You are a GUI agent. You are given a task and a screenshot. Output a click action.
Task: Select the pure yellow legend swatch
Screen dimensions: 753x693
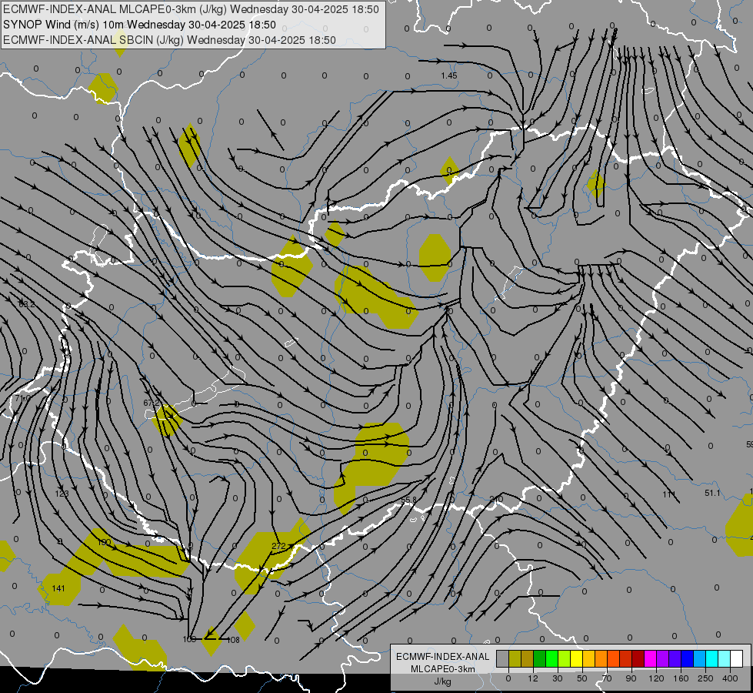click(577, 658)
